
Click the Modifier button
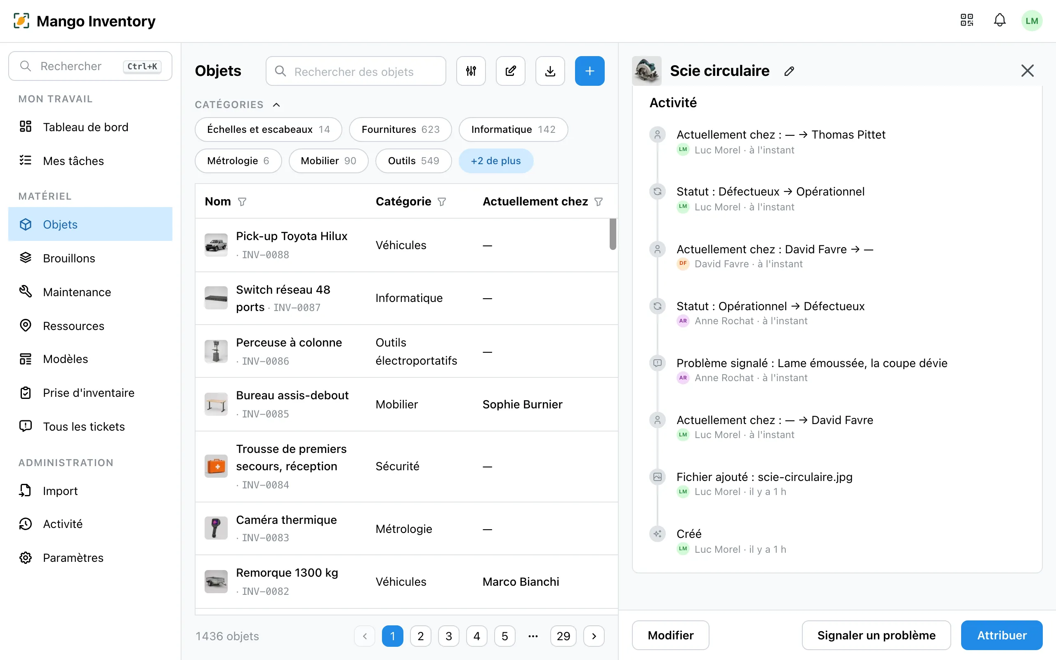tap(670, 635)
